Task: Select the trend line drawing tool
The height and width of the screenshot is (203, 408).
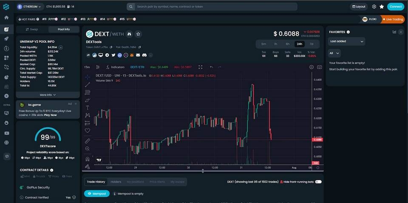Action: (x=88, y=84)
